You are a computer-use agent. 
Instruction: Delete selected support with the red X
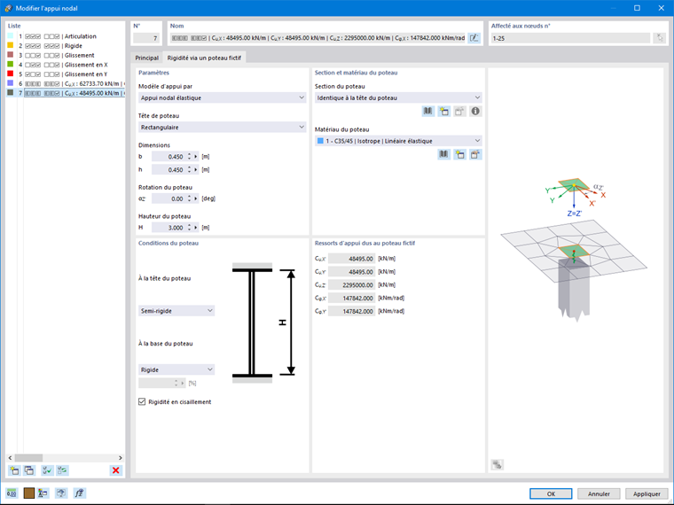click(x=115, y=470)
